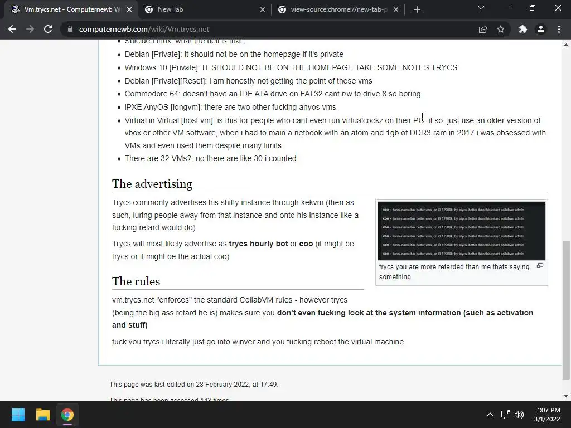Click the page's vertical scrollbar thumb
571x428 pixels.
click(x=566, y=310)
